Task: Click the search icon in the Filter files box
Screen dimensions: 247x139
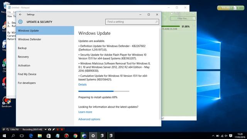Action: click(x=194, y=19)
